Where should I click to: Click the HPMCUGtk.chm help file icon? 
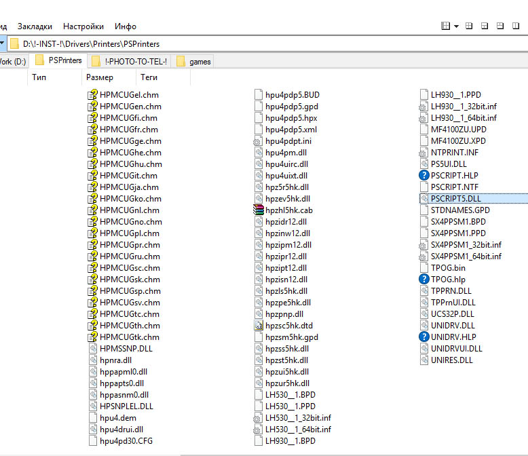tap(92, 337)
